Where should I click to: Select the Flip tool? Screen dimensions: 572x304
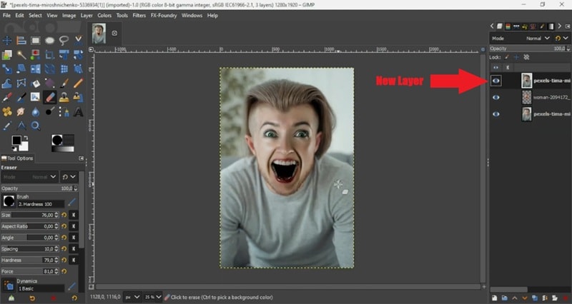(35, 69)
